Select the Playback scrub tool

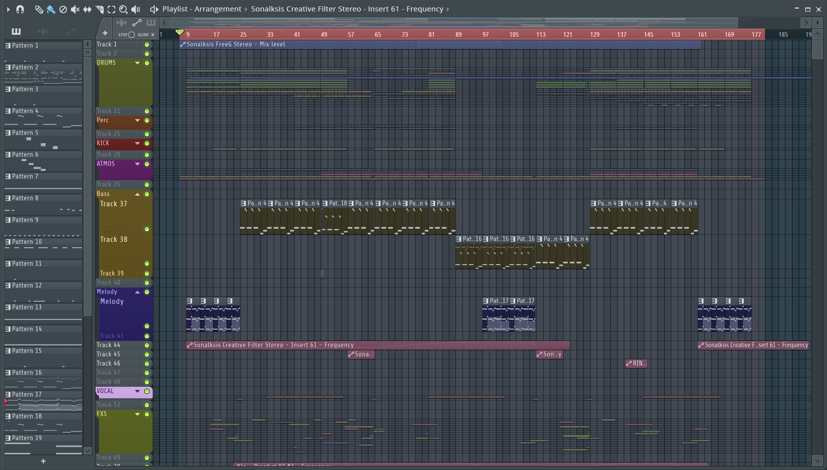[136, 9]
